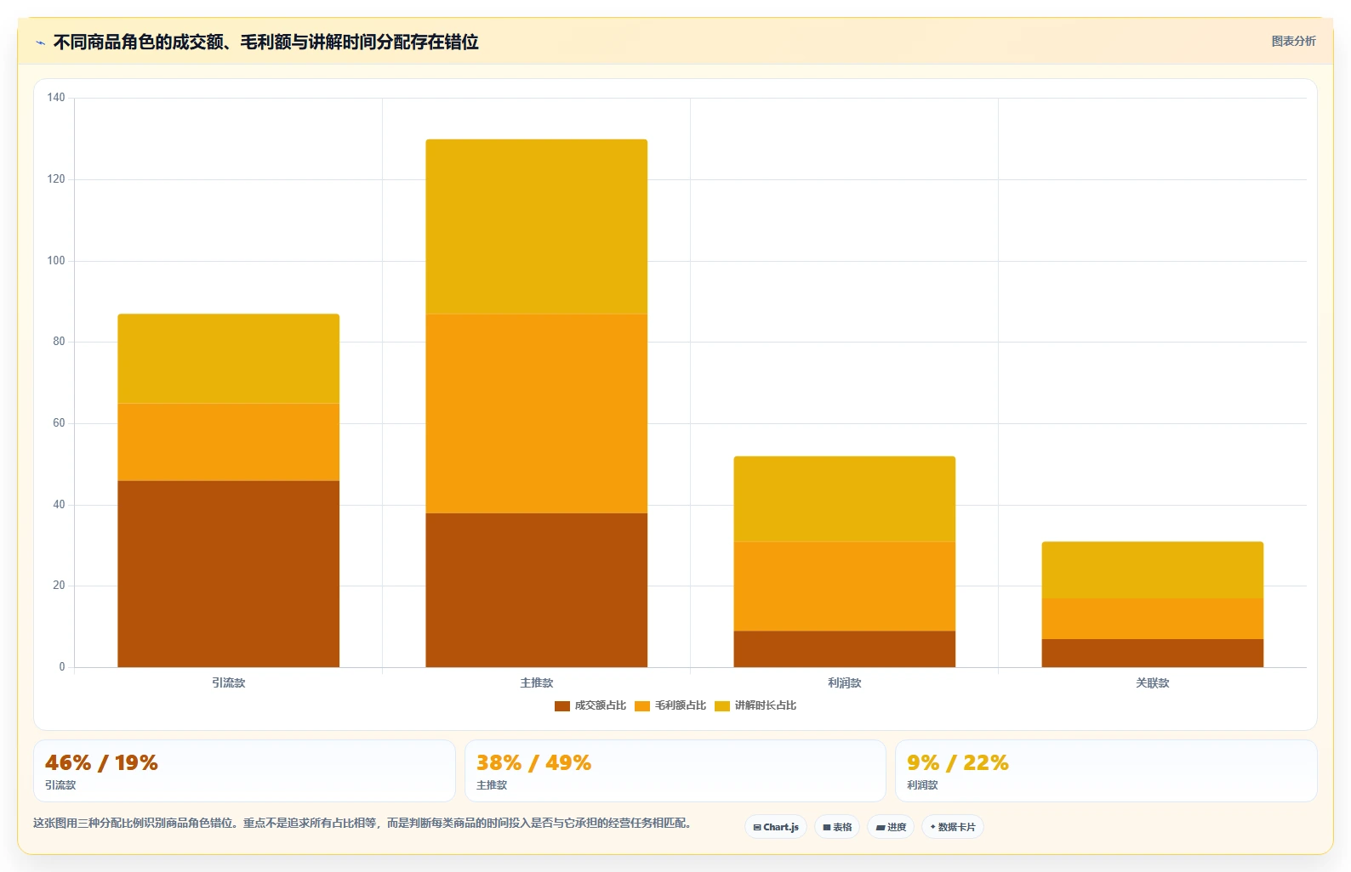The width and height of the screenshot is (1351, 872).
Task: Click the 引流款 x-axis label
Action: point(228,682)
